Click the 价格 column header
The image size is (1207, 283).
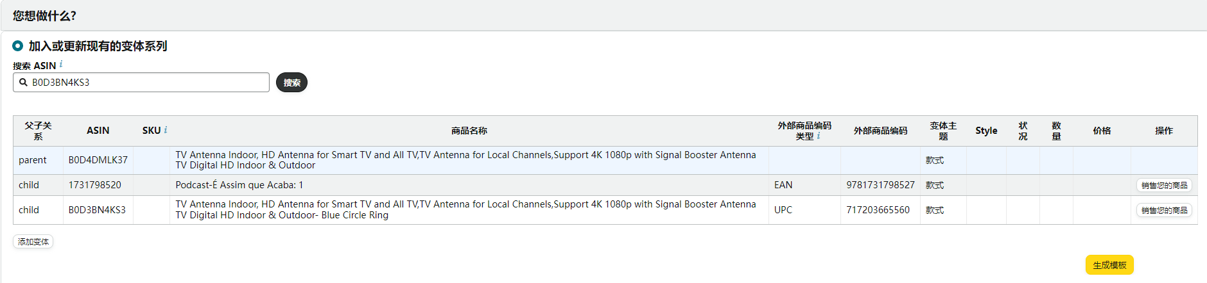point(1102,131)
